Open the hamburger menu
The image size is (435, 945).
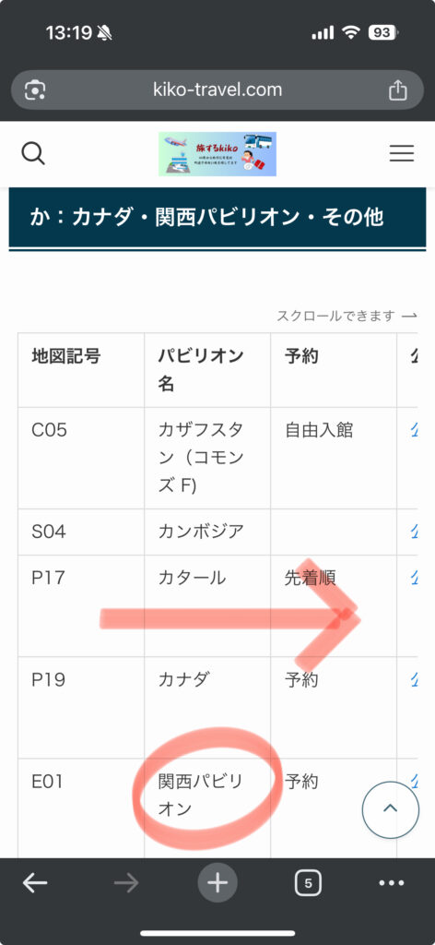pos(401,154)
